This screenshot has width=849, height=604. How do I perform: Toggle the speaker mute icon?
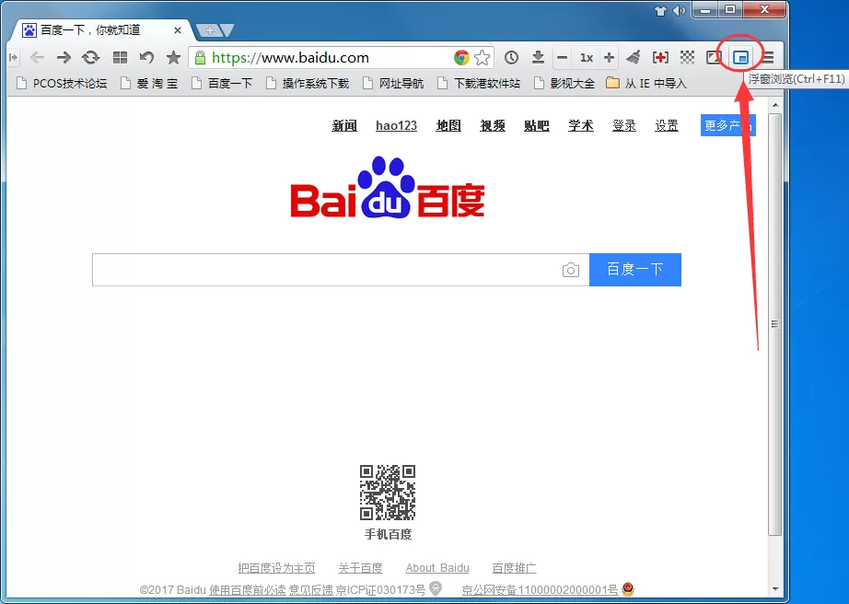(x=679, y=10)
